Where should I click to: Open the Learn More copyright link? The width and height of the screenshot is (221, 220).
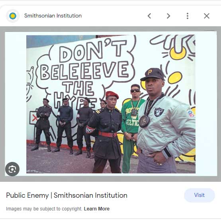pos(97,209)
